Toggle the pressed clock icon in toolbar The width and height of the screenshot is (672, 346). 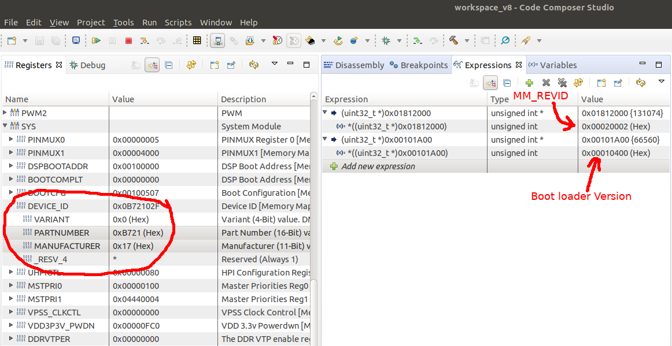click(293, 40)
